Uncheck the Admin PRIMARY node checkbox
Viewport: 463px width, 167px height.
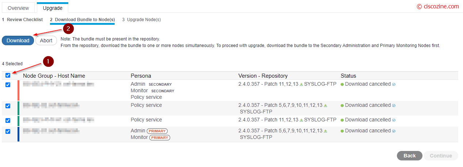(x=8, y=131)
